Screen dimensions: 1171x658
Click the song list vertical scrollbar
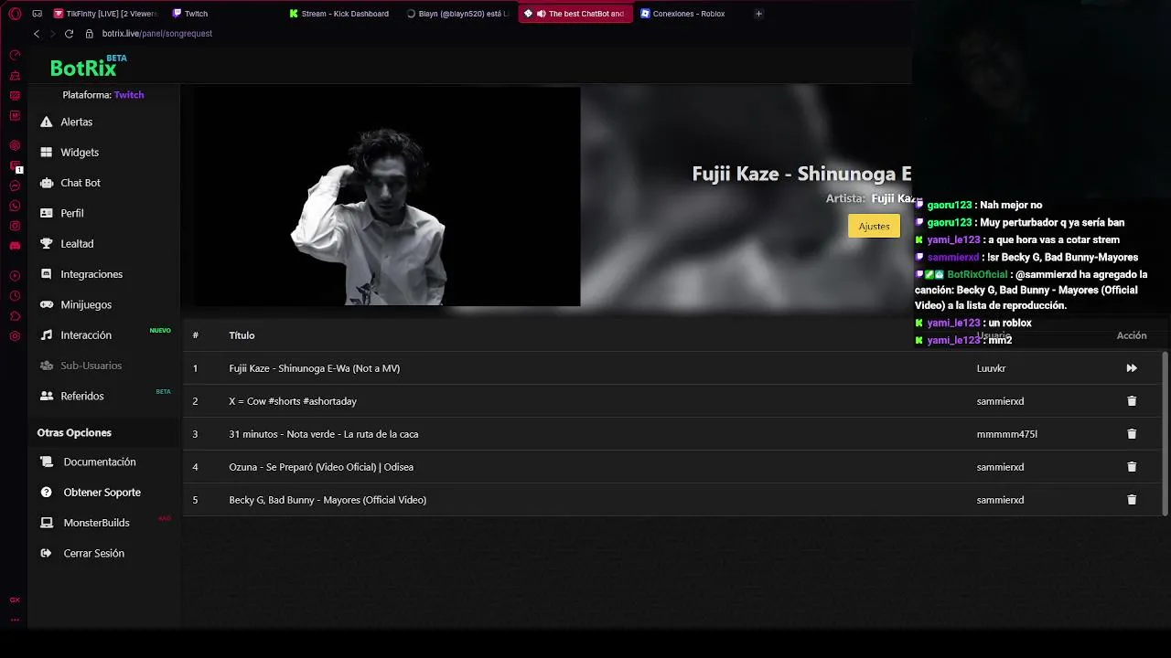point(1165,433)
